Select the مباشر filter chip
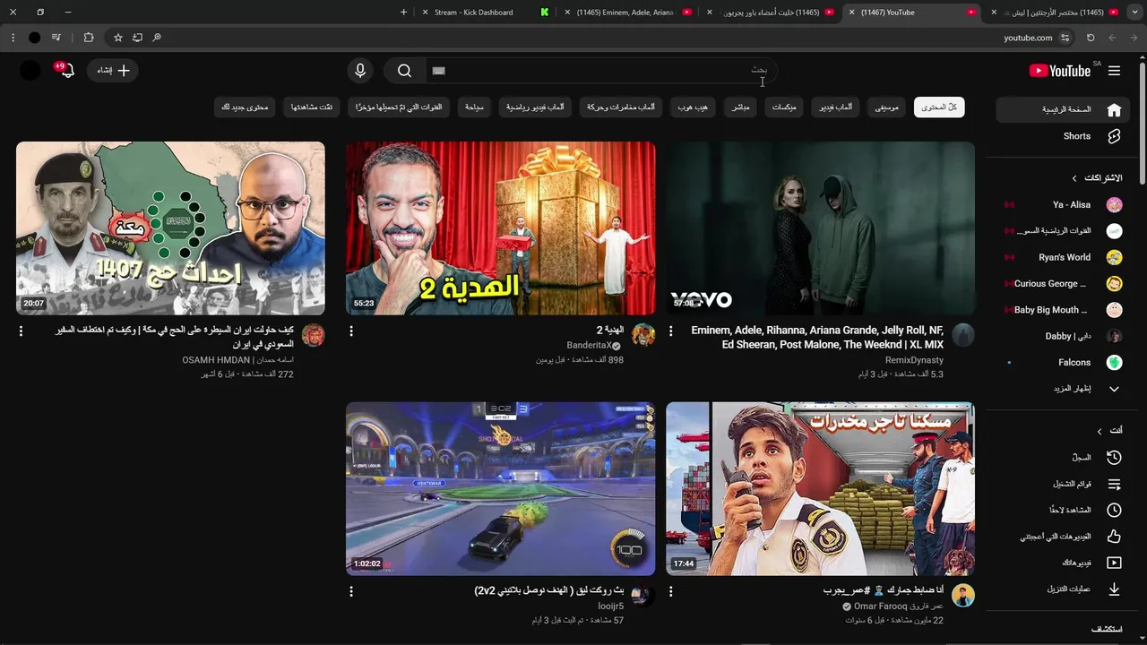The width and height of the screenshot is (1147, 645). tap(740, 107)
